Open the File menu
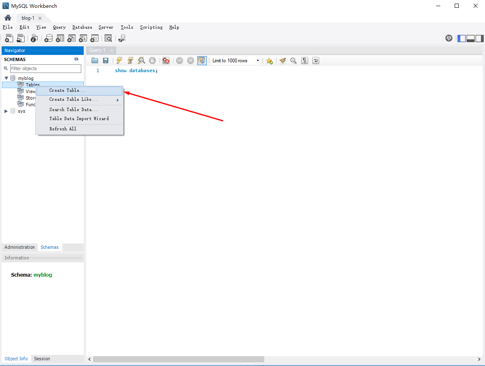485x366 pixels. click(8, 27)
